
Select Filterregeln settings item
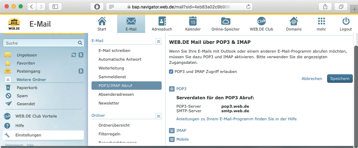coord(109,134)
